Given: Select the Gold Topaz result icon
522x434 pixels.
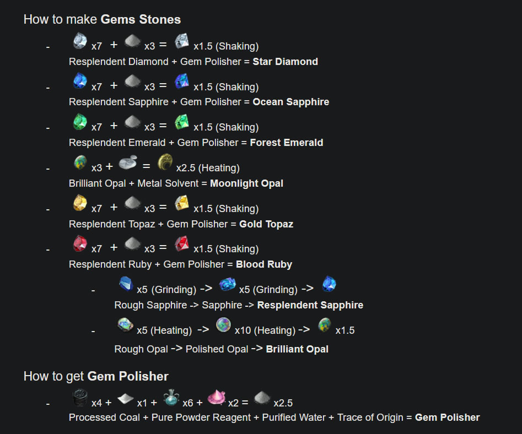Looking at the screenshot, I should click(x=182, y=204).
